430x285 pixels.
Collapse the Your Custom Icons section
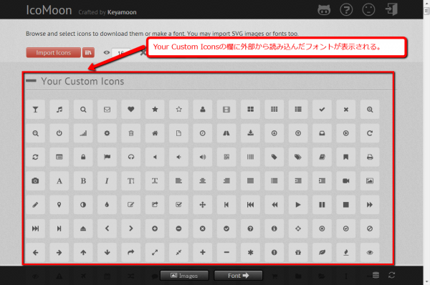tap(31, 81)
